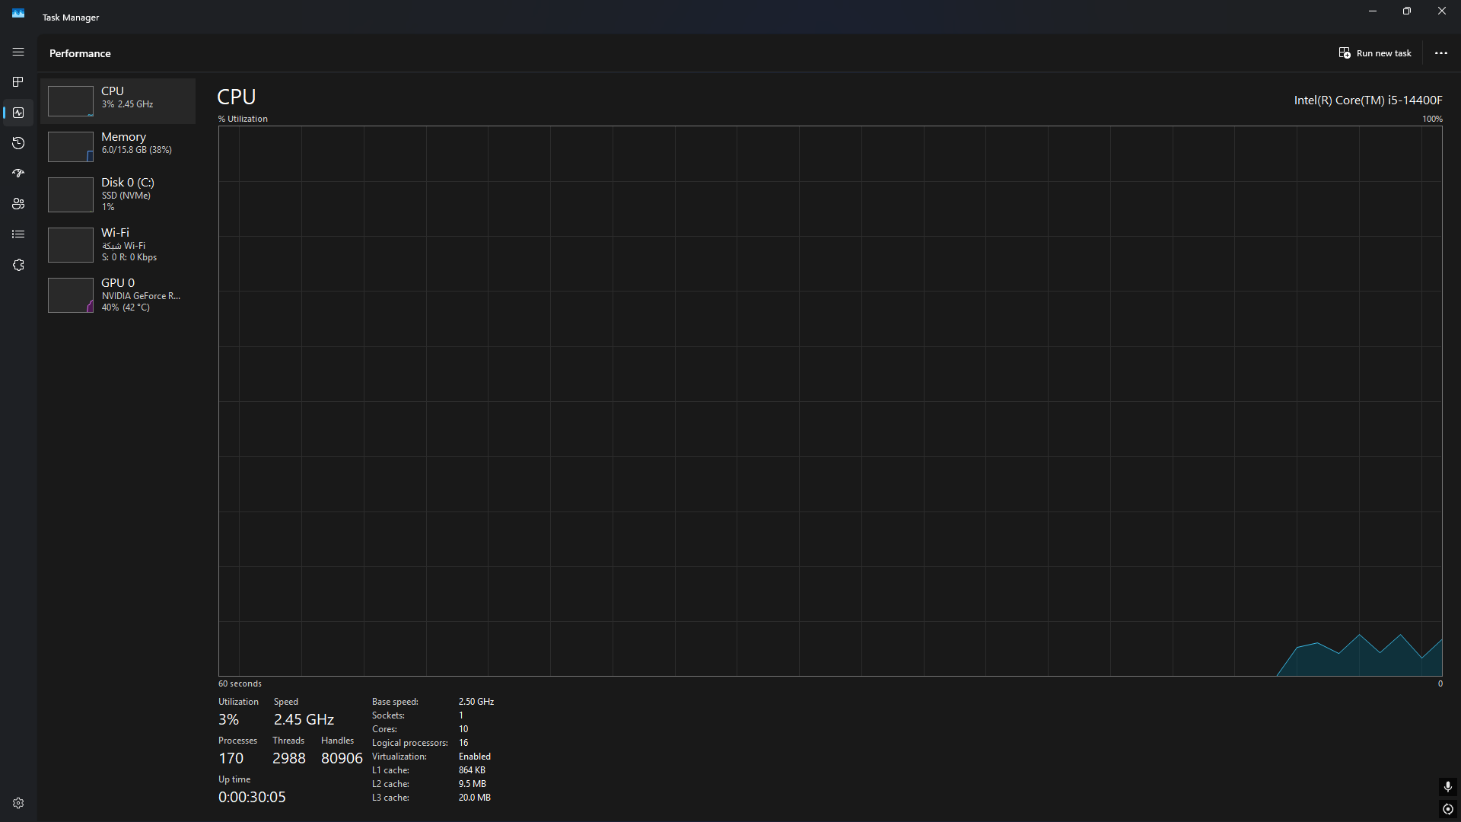This screenshot has width=1461, height=822.
Task: Click the Handles count "80906"
Action: [x=342, y=758]
